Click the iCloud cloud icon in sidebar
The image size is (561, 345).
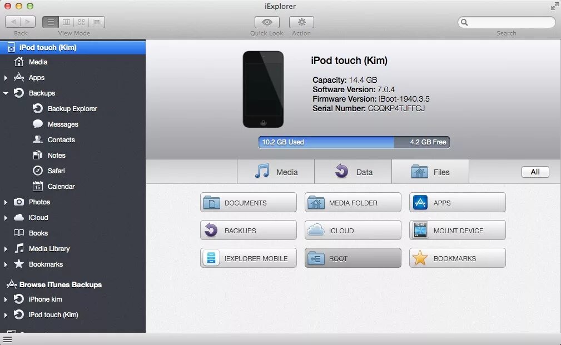pyautogui.click(x=19, y=217)
